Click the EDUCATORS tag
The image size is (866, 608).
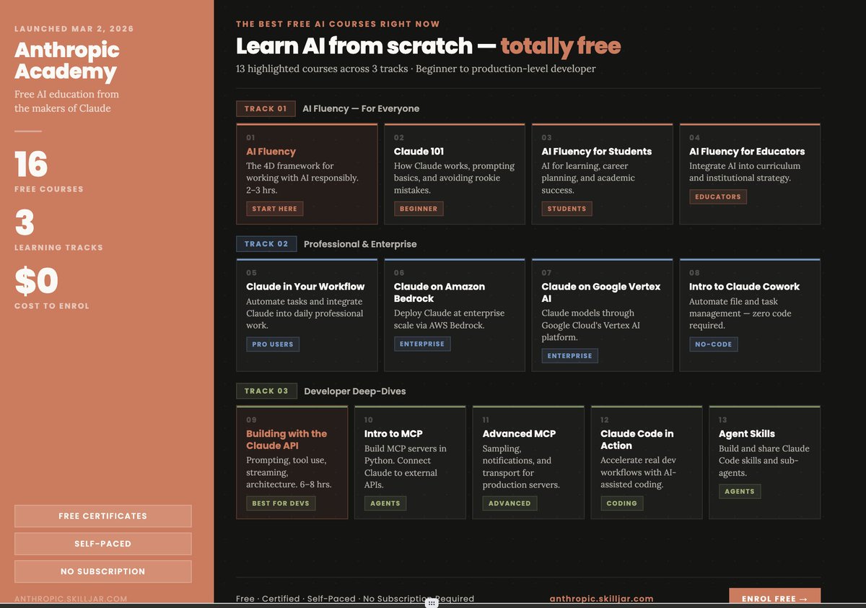[718, 196]
